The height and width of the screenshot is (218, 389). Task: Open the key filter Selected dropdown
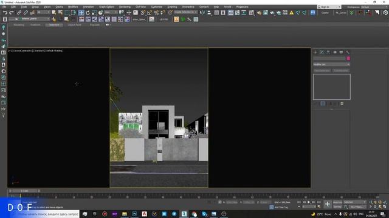pos(355,202)
